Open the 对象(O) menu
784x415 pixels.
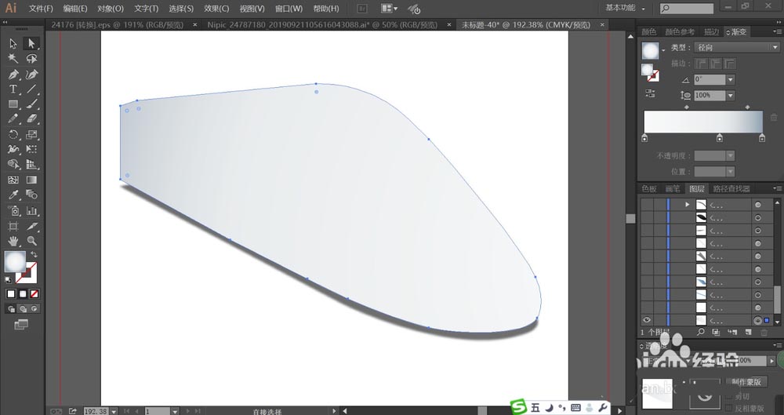(111, 9)
